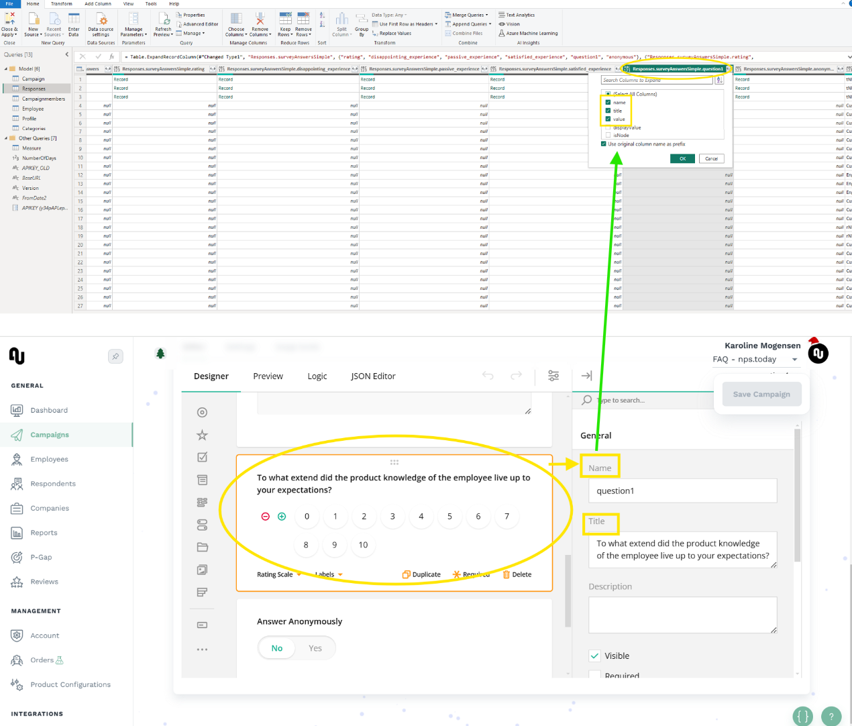This screenshot has height=726, width=852.
Task: Select Yes for Answer Anonymously
Action: point(315,648)
